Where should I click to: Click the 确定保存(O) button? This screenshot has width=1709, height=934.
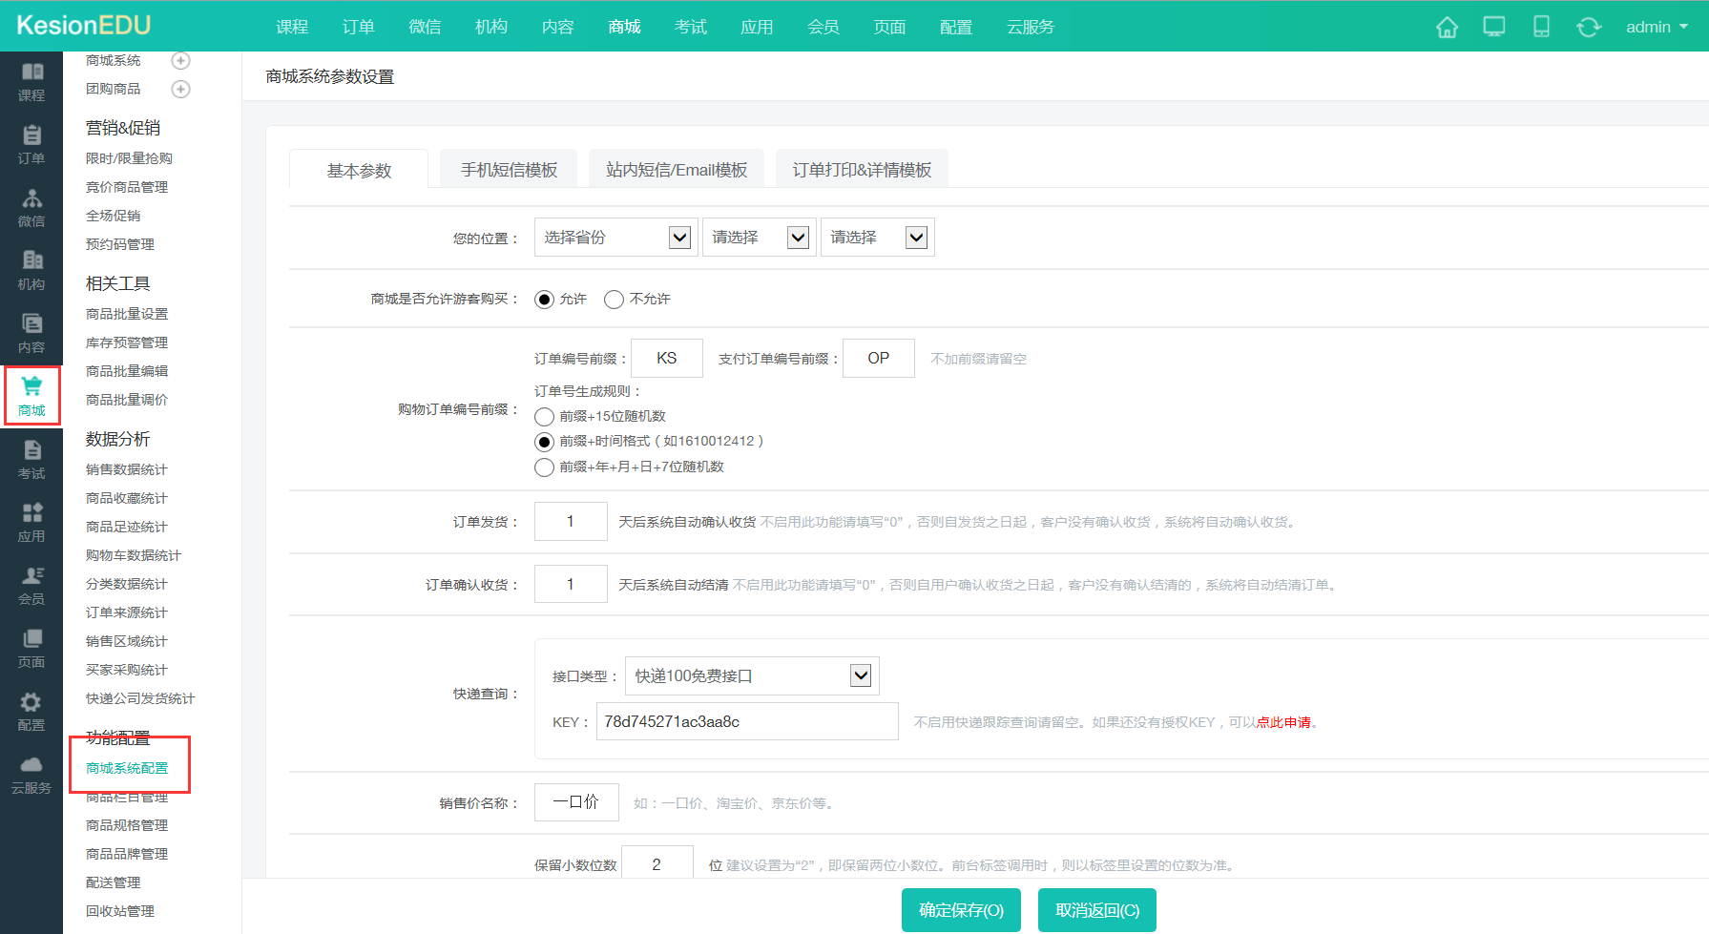tap(961, 910)
